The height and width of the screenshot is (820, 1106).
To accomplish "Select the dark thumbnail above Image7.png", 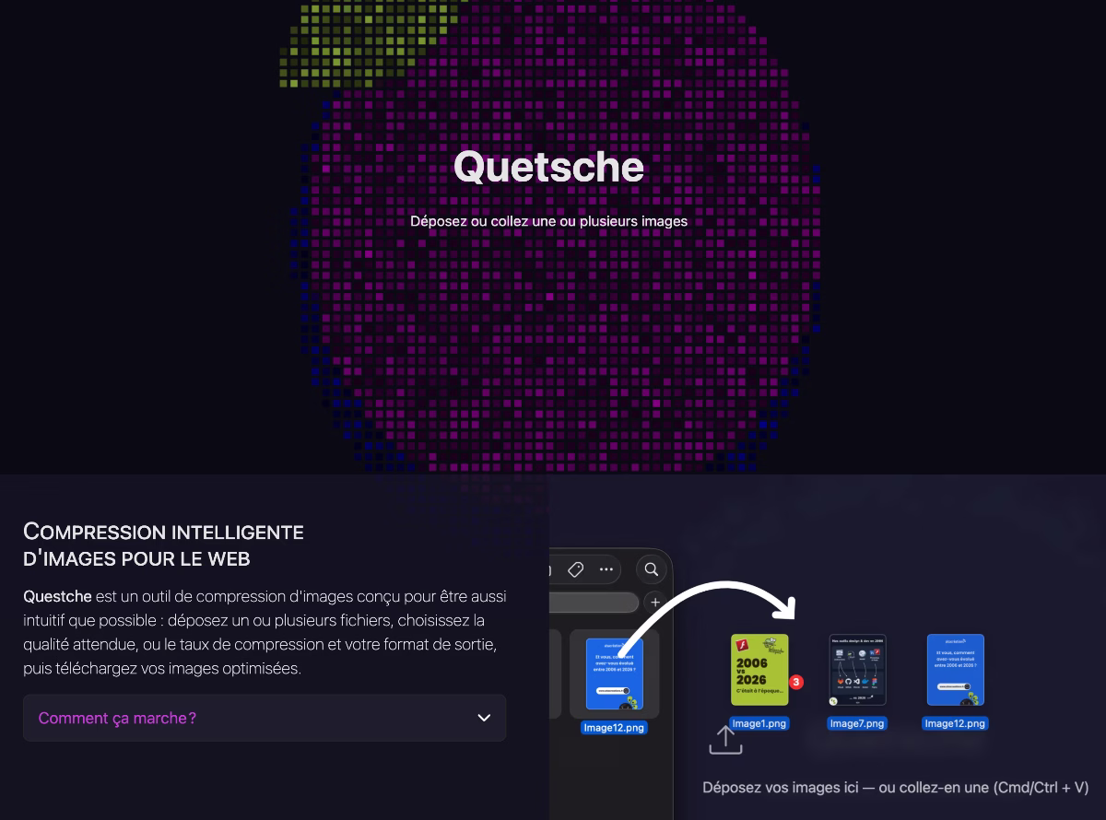I will point(857,670).
